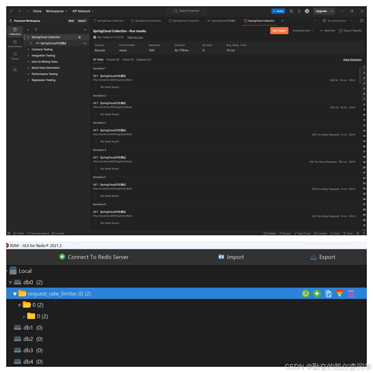Click Export in the RDM toolbar
Viewport: 373px width, 373px height.
point(323,257)
